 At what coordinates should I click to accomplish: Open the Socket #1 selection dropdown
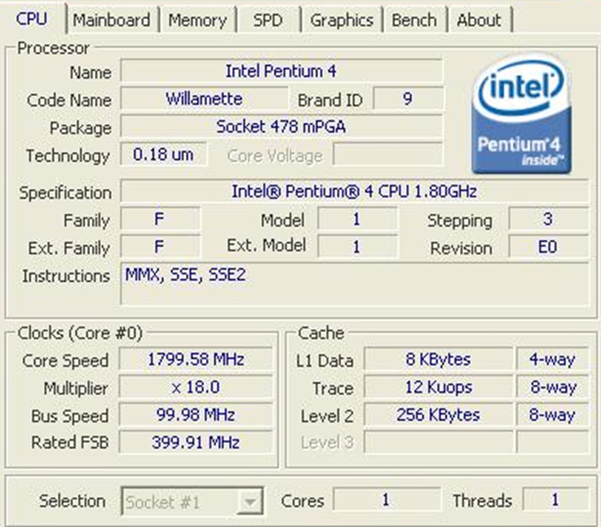coord(192,501)
